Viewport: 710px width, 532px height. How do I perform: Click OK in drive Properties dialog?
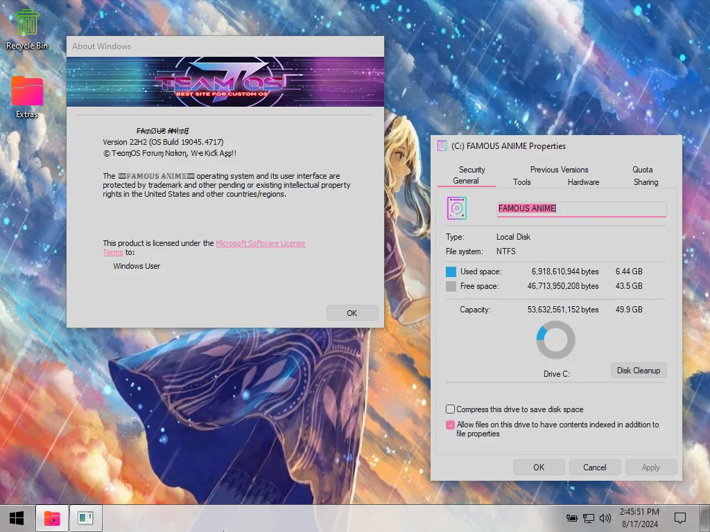[x=539, y=468]
